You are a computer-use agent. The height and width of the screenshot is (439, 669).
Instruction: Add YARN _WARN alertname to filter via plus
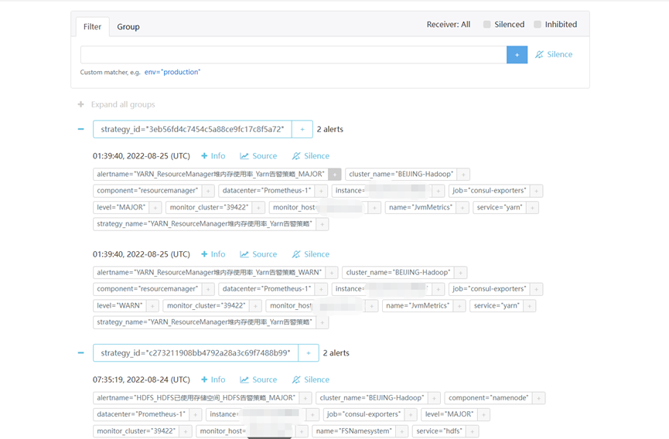coord(332,273)
